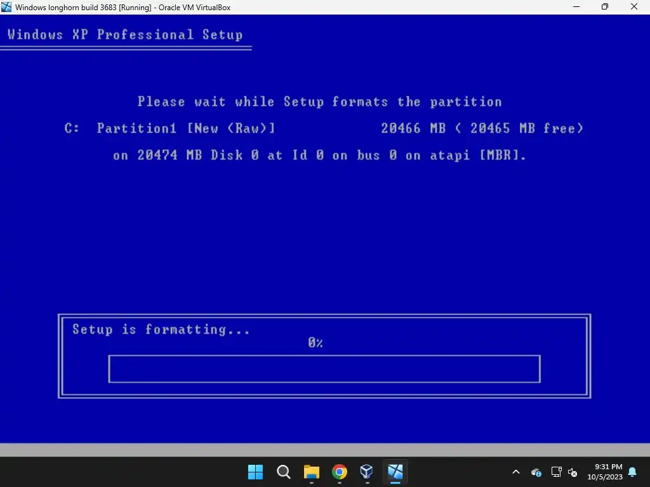Image resolution: width=650 pixels, height=487 pixels.
Task: Open Google Chrome from taskbar
Action: [340, 472]
